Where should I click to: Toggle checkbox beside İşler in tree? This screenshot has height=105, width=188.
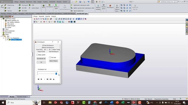point(3,36)
